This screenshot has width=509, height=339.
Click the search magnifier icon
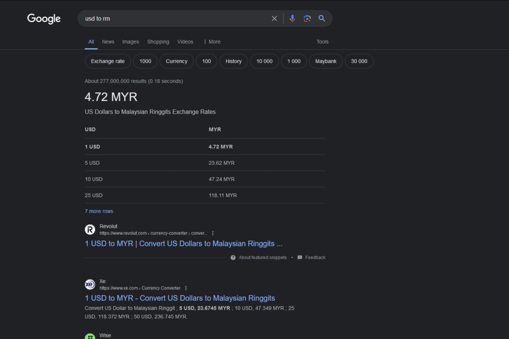[x=322, y=18]
